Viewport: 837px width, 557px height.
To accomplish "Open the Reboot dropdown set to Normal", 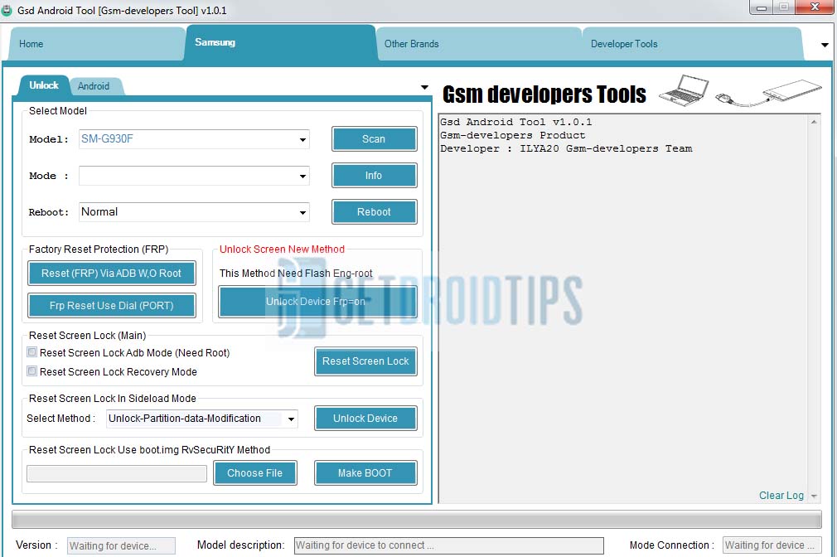I will coord(194,212).
